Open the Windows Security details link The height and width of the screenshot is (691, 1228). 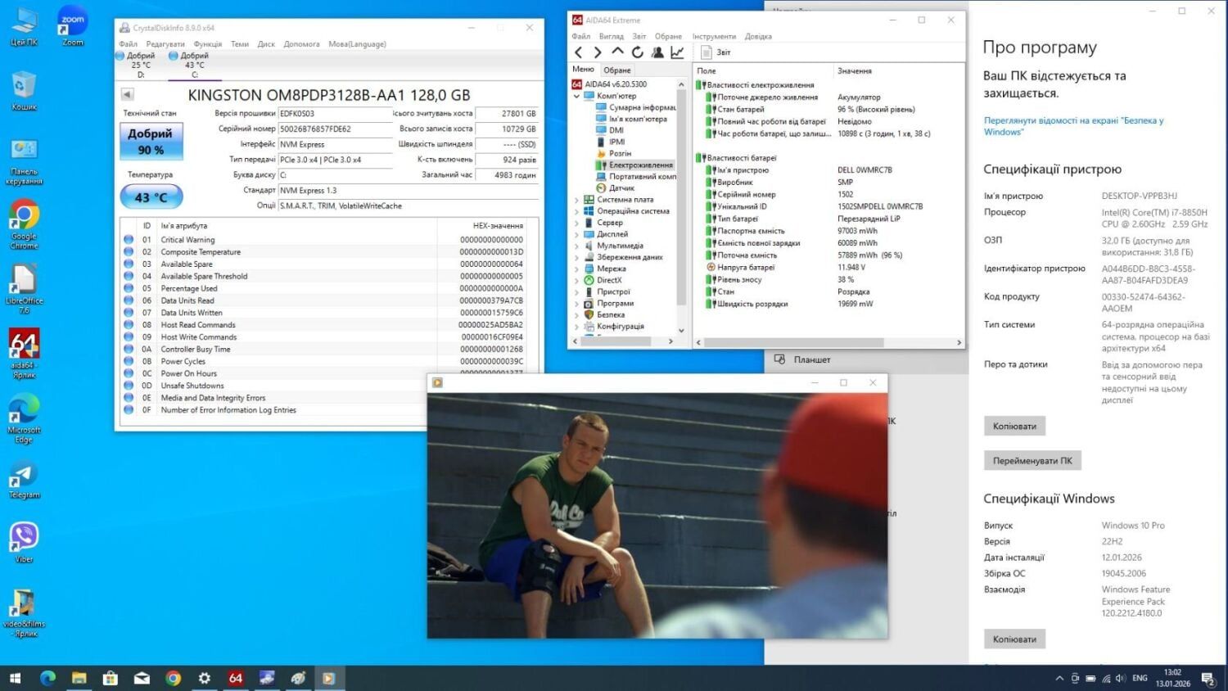click(x=1072, y=126)
